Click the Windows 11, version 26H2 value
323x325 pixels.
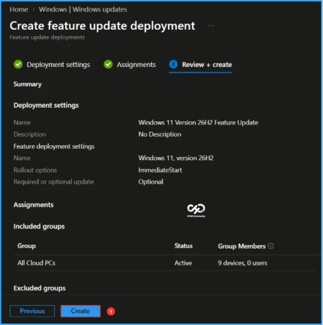pos(176,158)
